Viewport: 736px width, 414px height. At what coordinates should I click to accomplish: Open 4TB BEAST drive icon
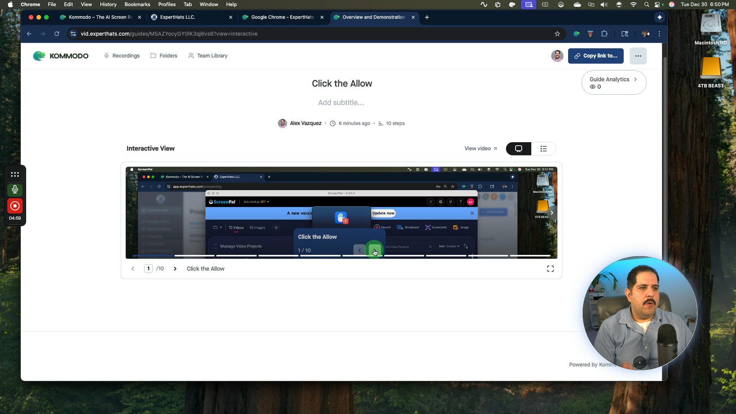[710, 72]
